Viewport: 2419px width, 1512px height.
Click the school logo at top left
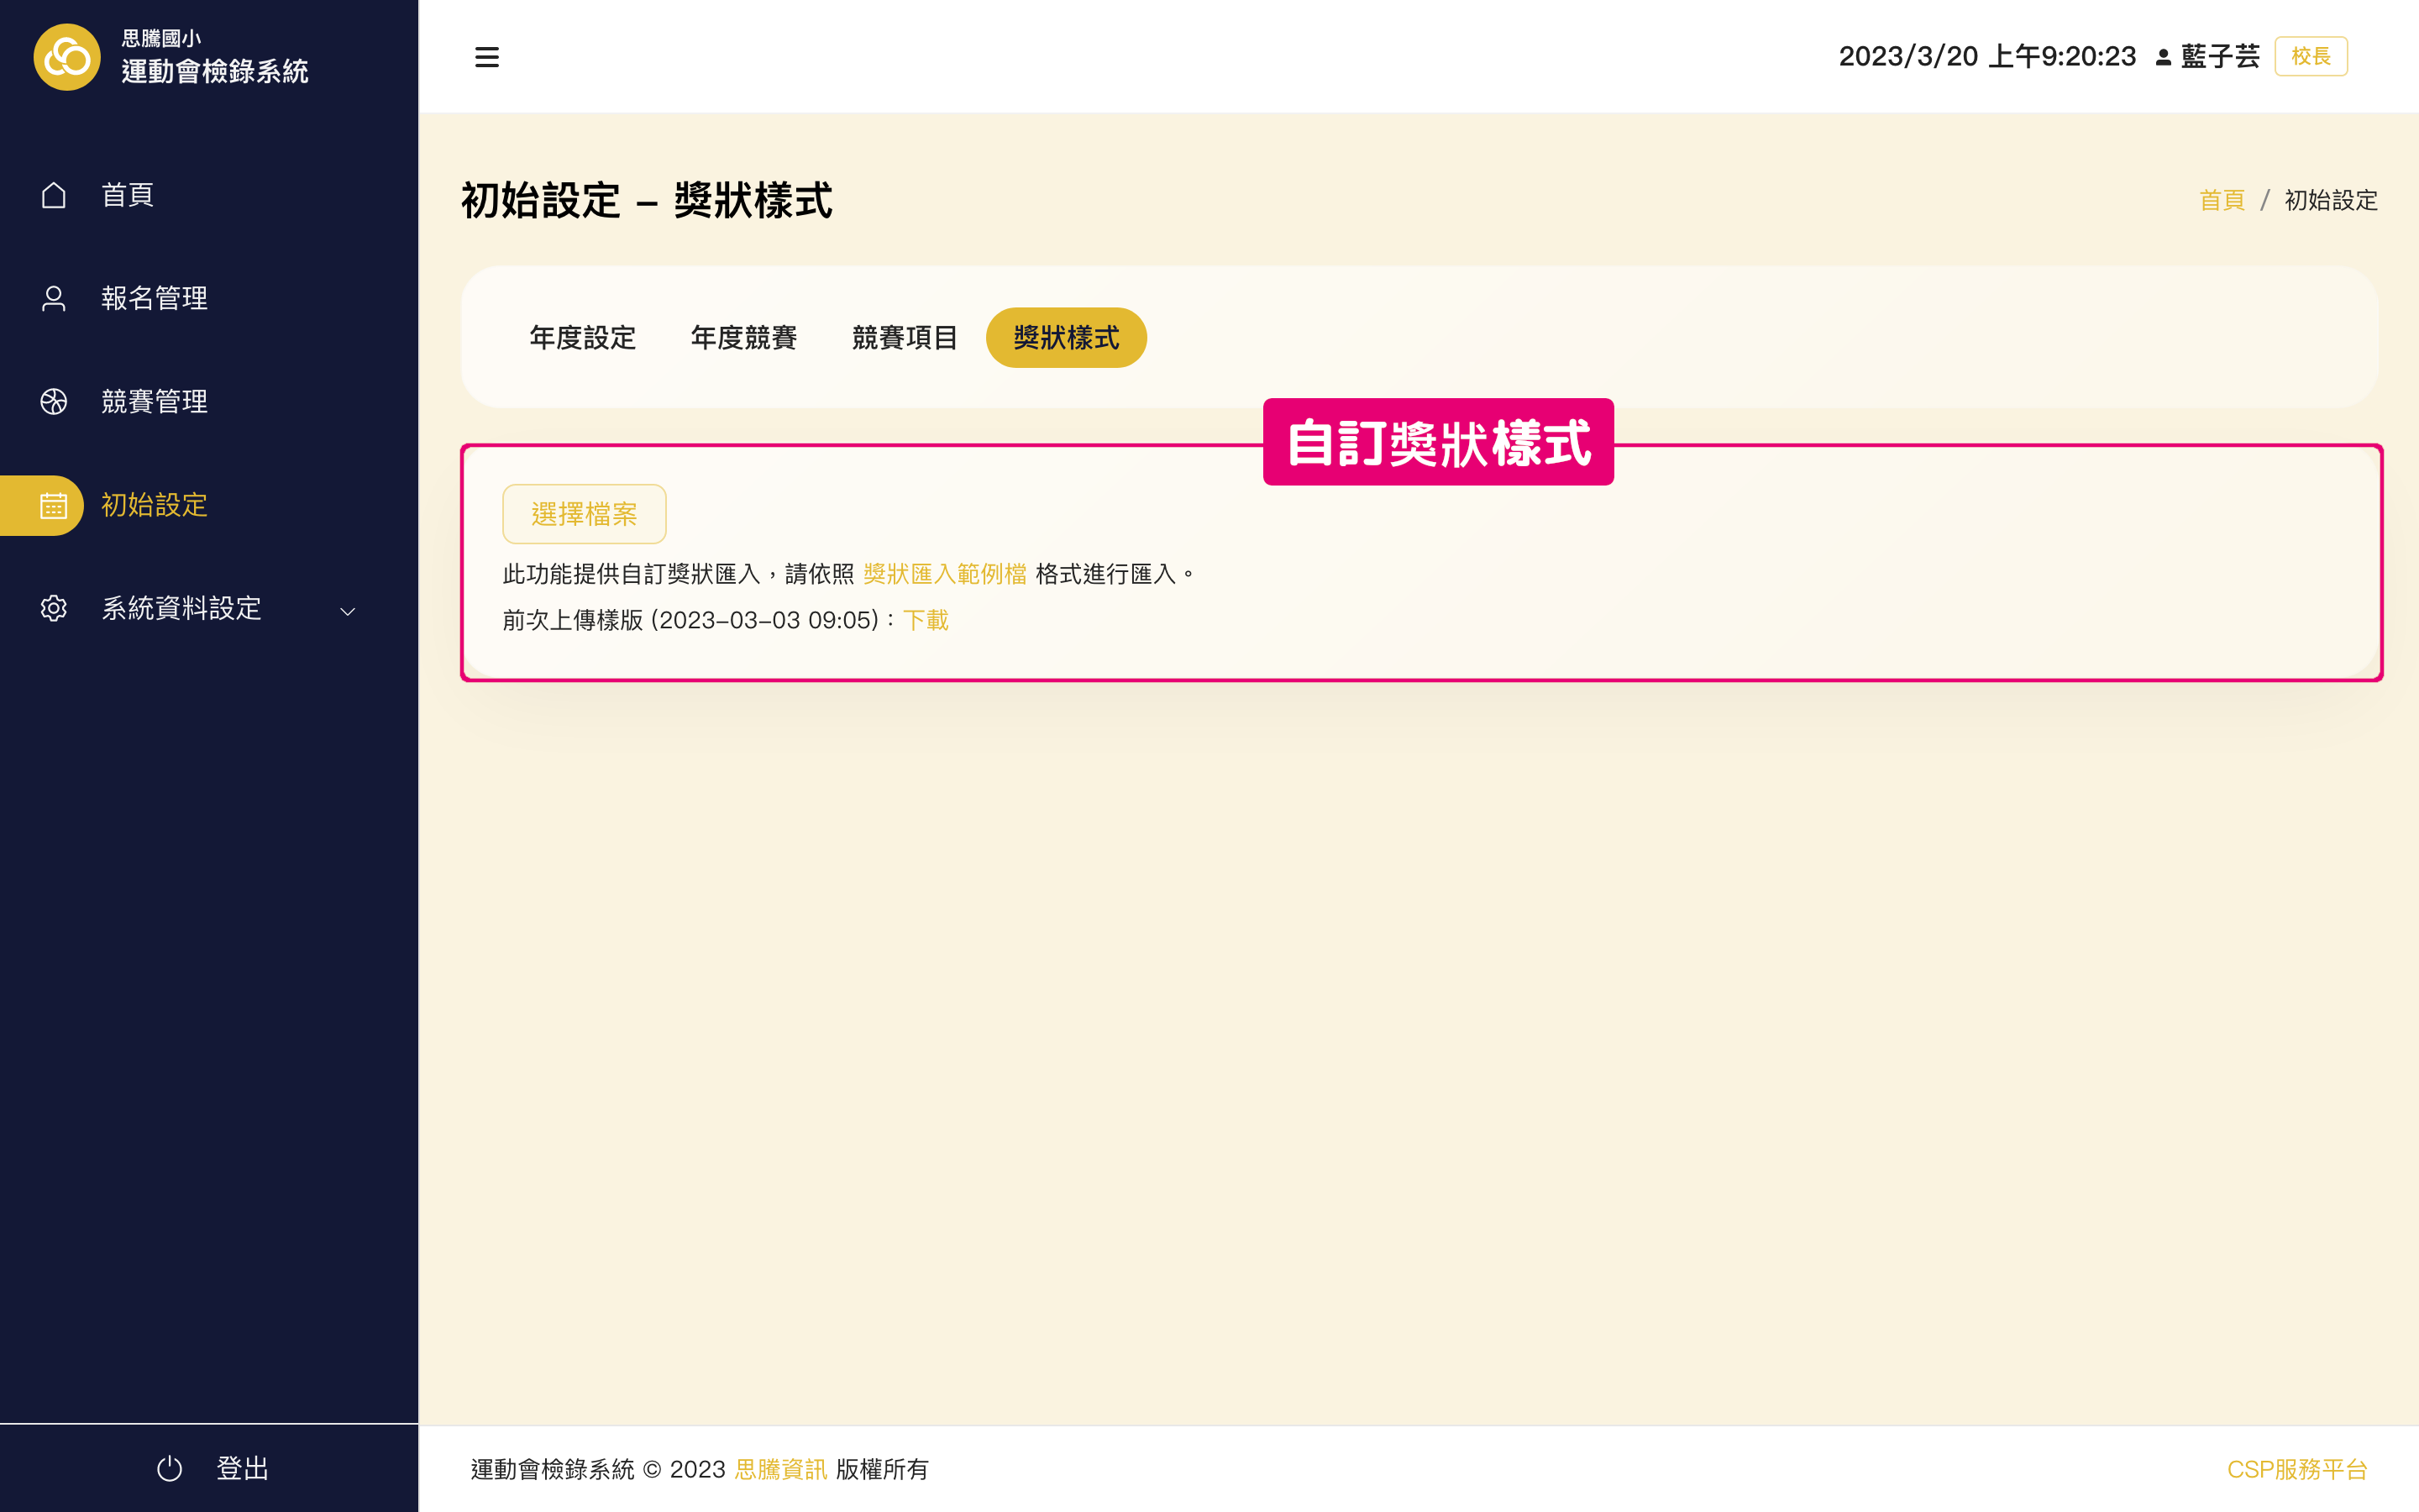point(66,56)
